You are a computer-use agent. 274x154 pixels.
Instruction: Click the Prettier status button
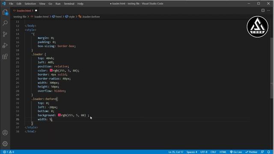tap(251, 152)
